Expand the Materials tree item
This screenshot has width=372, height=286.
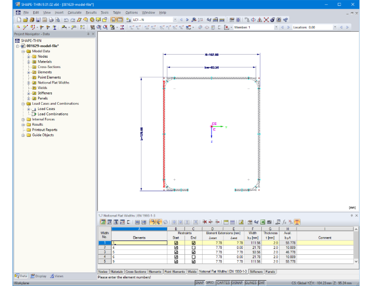point(28,62)
